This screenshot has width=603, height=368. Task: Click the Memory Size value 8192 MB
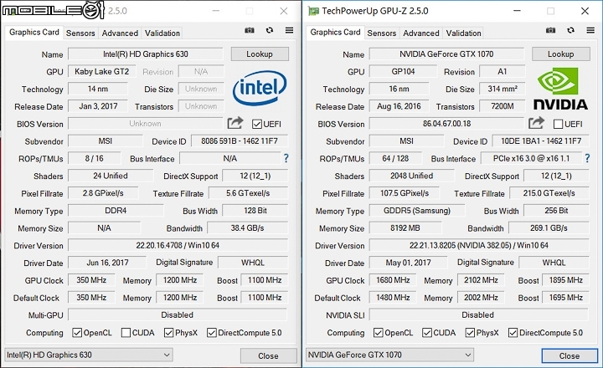pos(405,227)
